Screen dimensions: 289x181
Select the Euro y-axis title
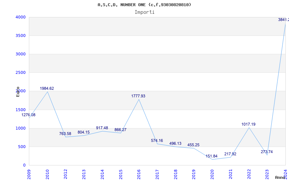point(18,92)
